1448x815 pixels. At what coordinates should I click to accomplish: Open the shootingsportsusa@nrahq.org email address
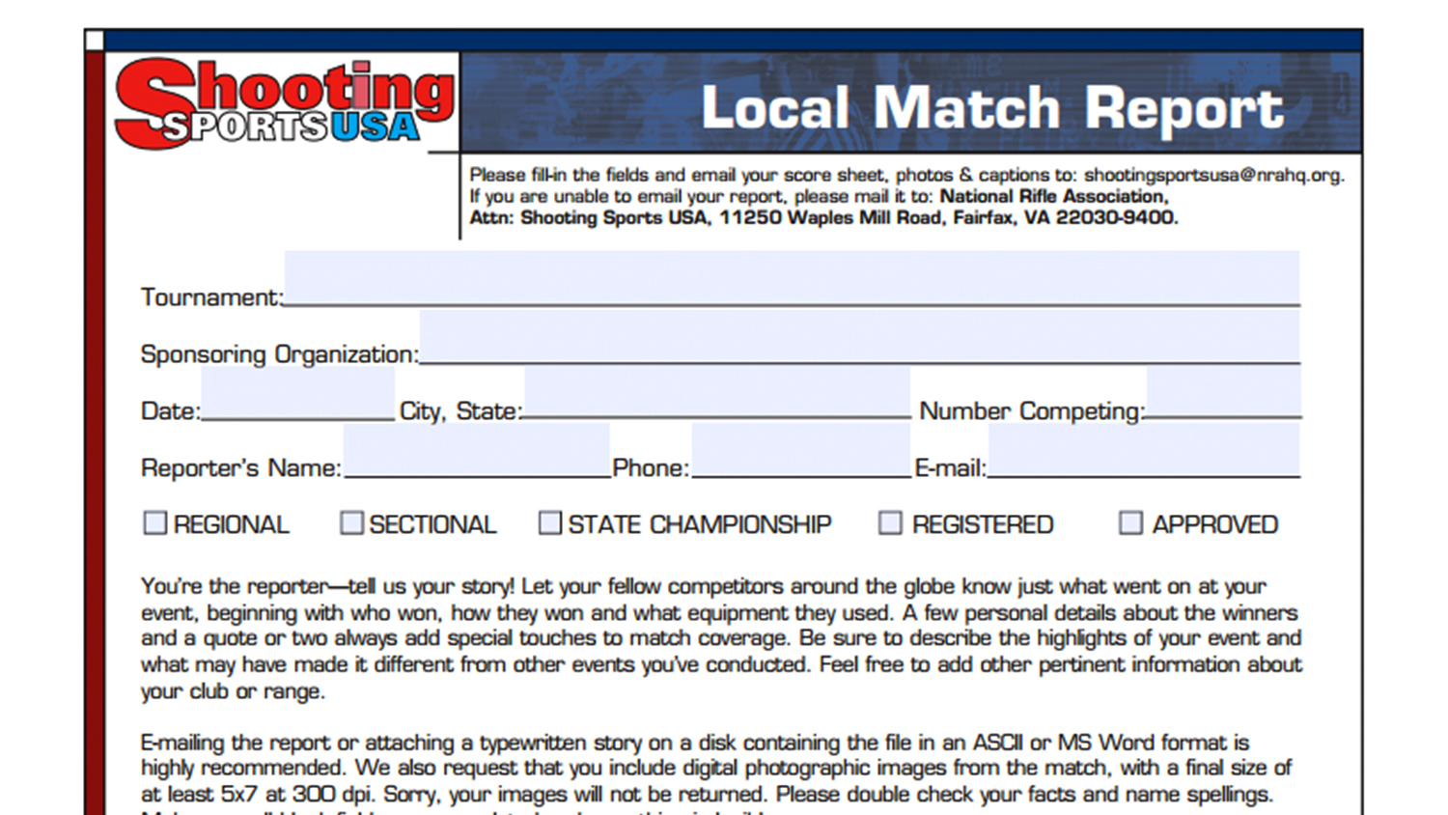1212,176
